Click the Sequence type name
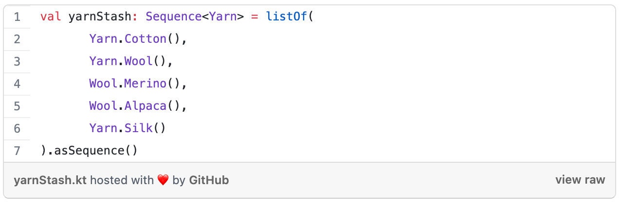Screen dimensions: 622x206 tap(174, 17)
